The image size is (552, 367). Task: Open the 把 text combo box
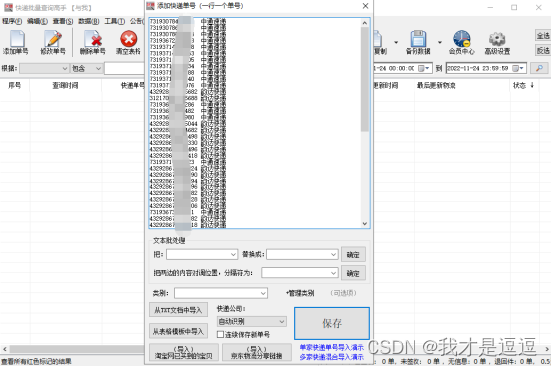point(201,254)
